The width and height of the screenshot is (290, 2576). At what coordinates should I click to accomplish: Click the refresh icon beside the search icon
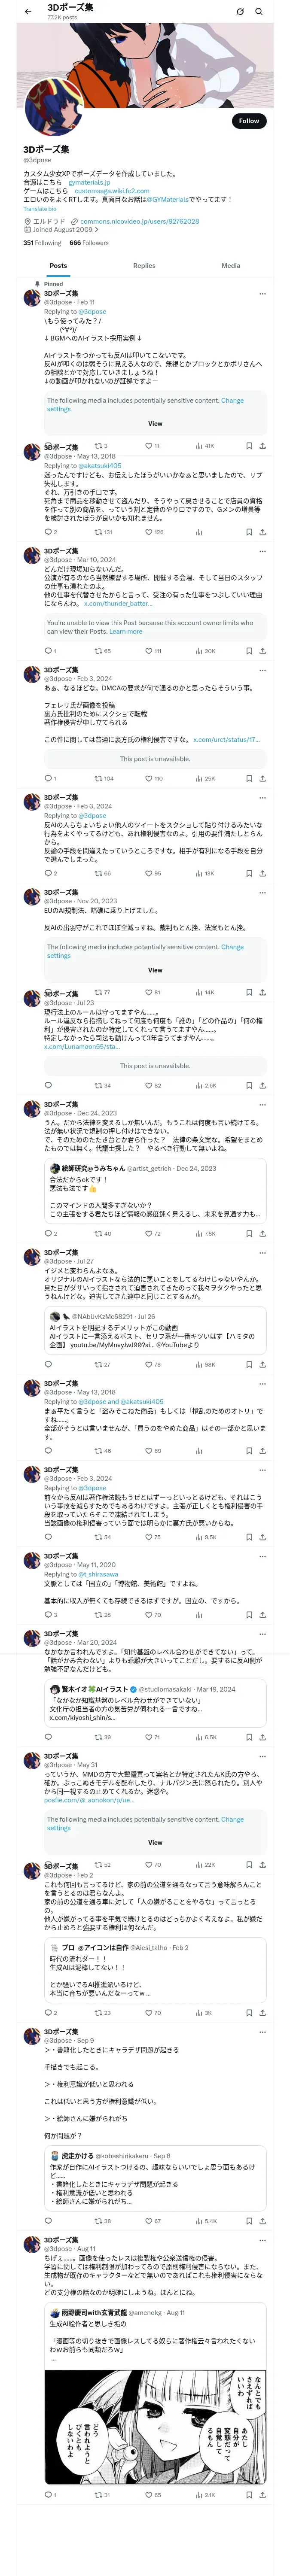pyautogui.click(x=240, y=11)
